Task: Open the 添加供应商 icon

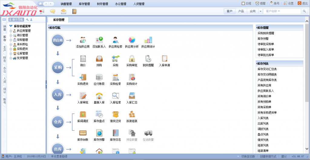Action: pos(83,40)
